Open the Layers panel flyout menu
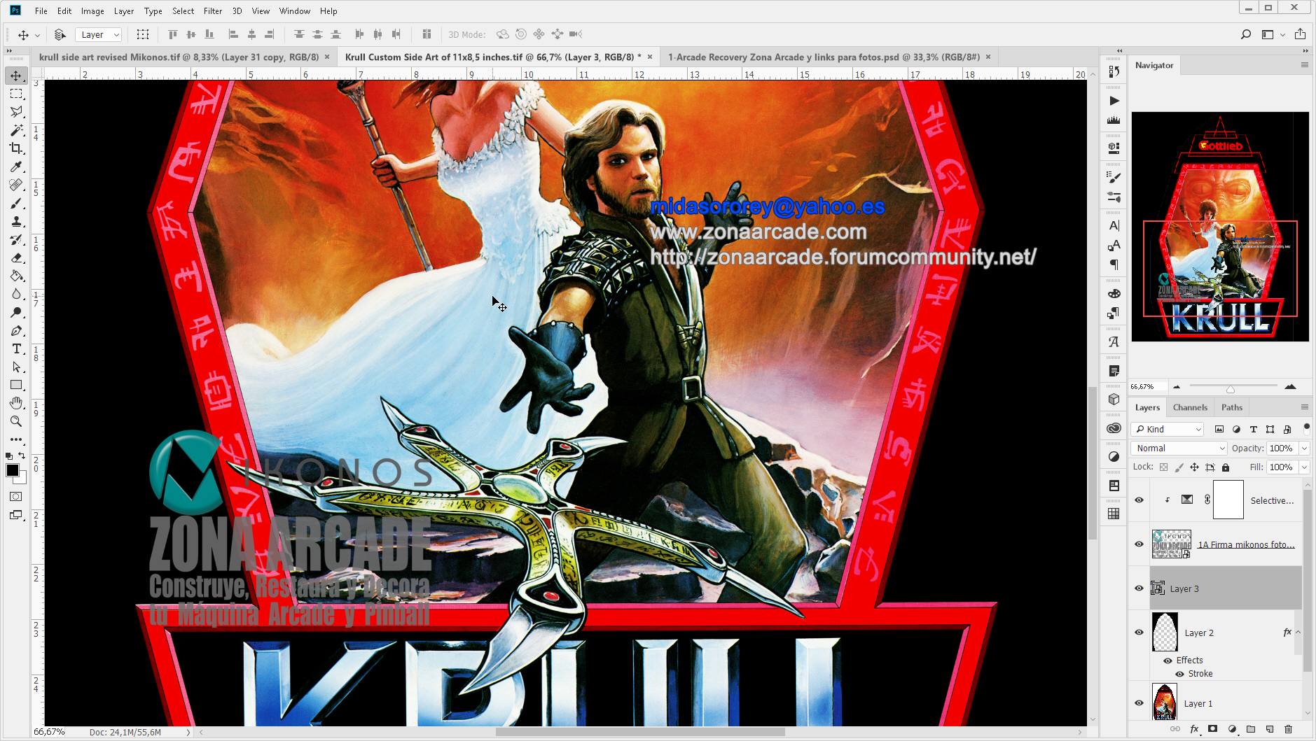The width and height of the screenshot is (1316, 741). [x=1304, y=407]
